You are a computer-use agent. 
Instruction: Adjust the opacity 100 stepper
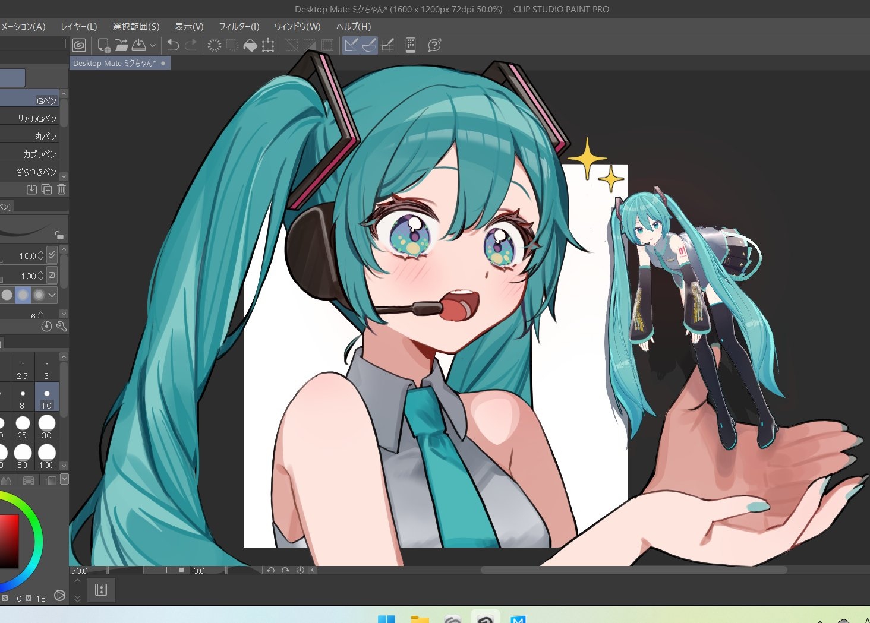(40, 276)
